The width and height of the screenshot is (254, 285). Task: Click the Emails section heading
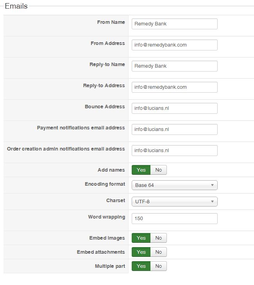pos(16,6)
